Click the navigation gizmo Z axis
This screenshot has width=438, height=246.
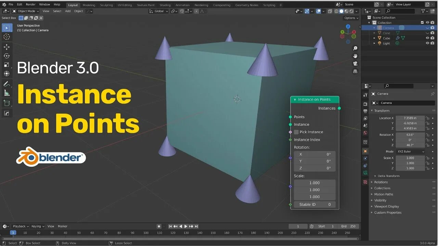tap(348, 26)
